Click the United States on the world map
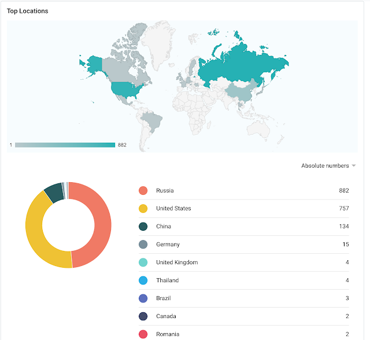Screen dimensions: 370x340 point(126,89)
